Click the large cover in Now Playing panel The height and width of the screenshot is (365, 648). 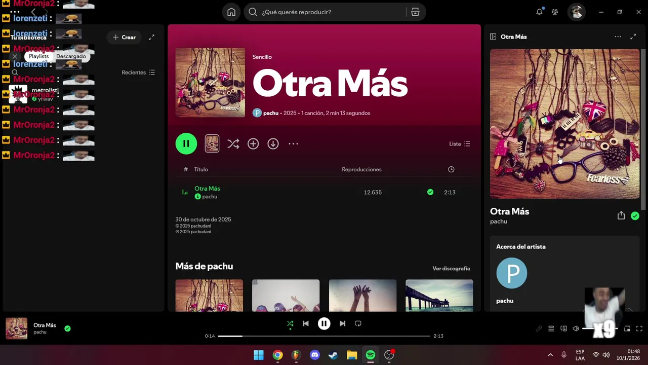[x=564, y=124]
